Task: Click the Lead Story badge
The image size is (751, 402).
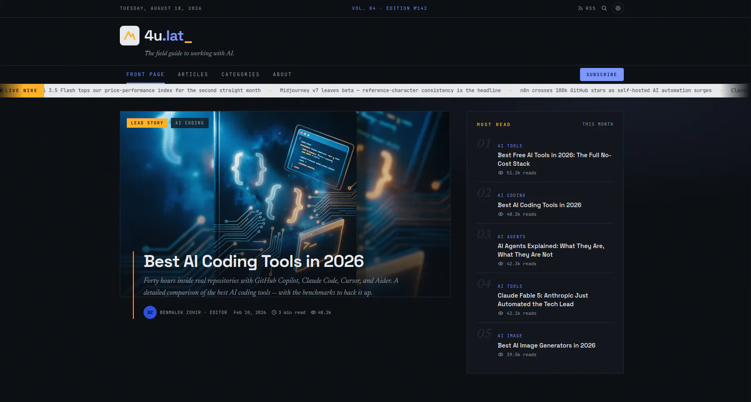Action: (147, 123)
